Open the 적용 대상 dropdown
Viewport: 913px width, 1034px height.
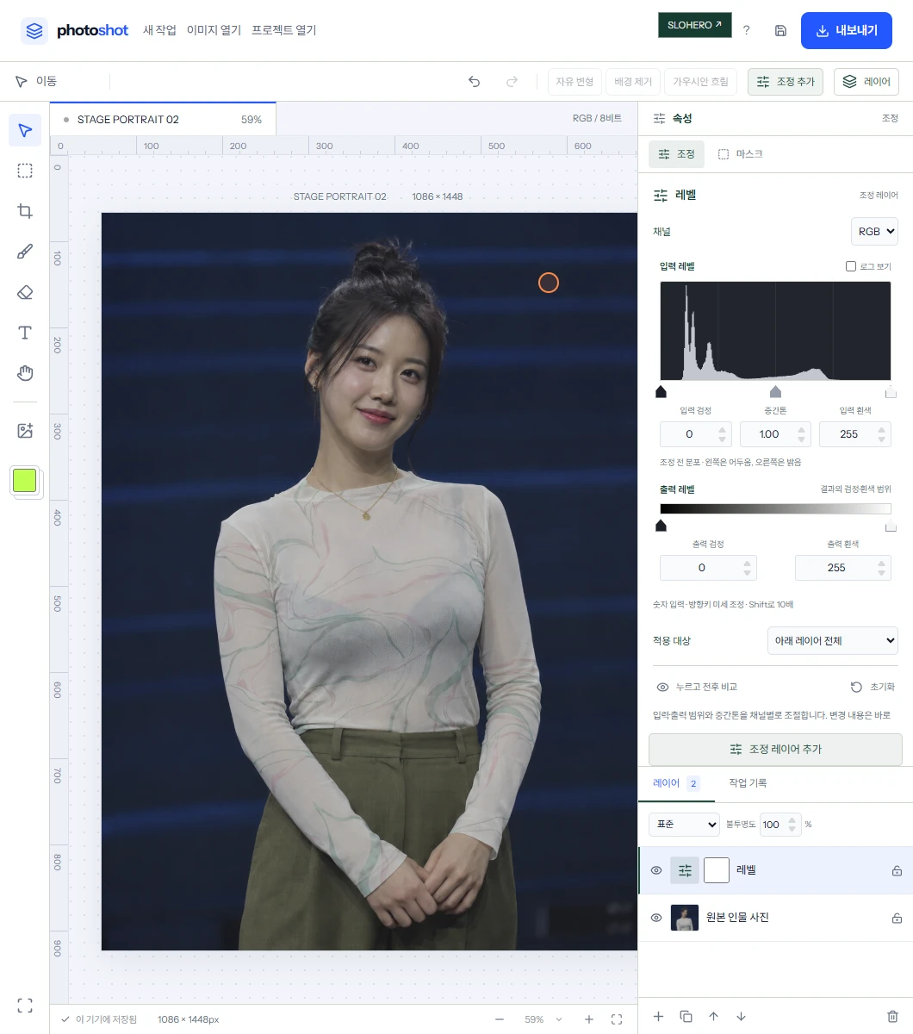click(x=832, y=640)
